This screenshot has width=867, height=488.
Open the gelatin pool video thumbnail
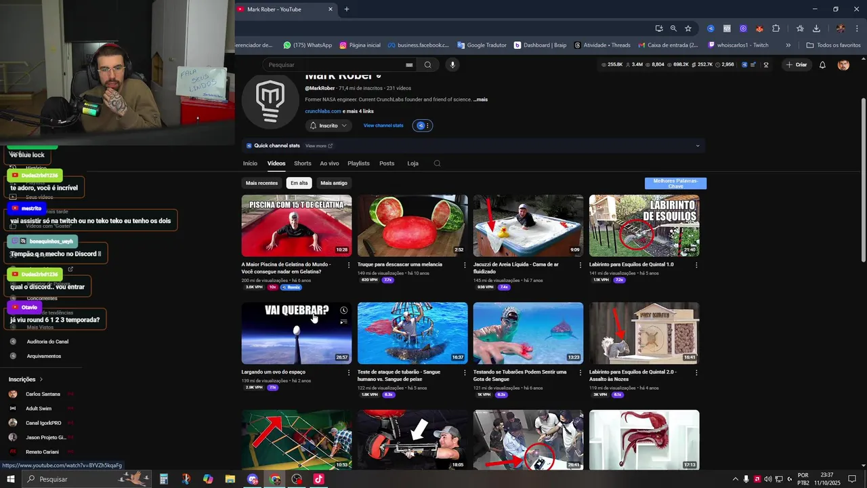(x=297, y=226)
